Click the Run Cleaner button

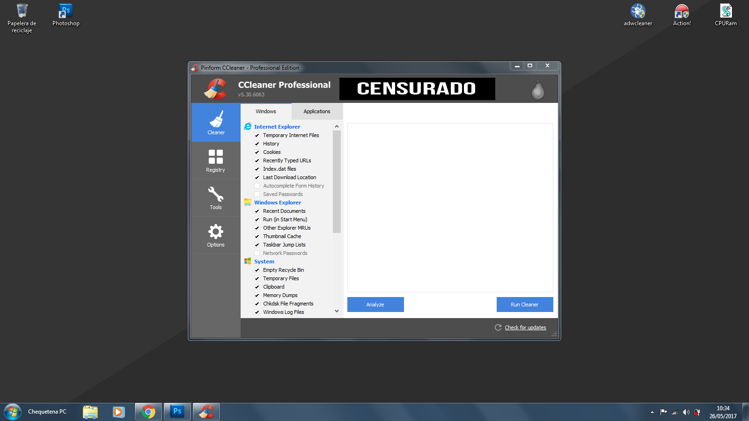click(x=525, y=305)
